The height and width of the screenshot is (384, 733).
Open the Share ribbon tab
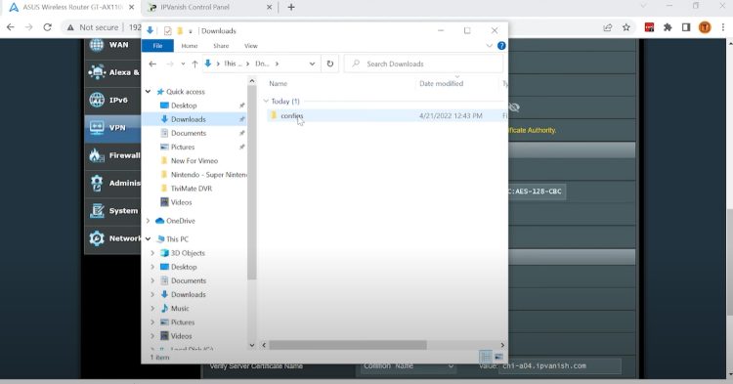[221, 46]
